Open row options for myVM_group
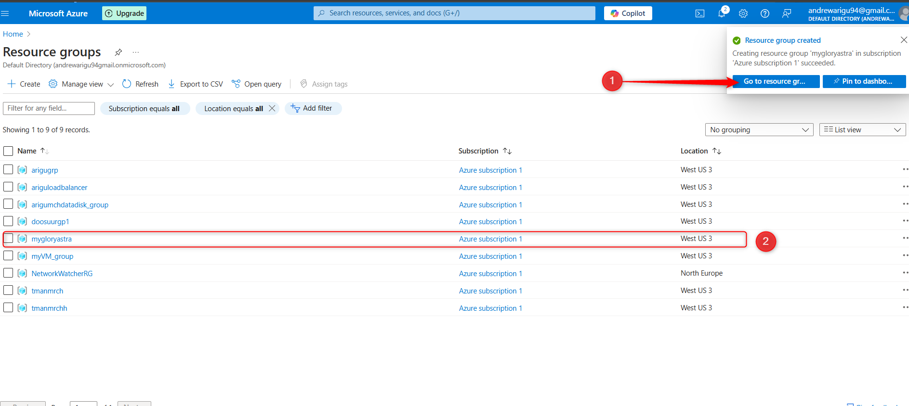Viewport: 909px width, 406px height. [905, 255]
